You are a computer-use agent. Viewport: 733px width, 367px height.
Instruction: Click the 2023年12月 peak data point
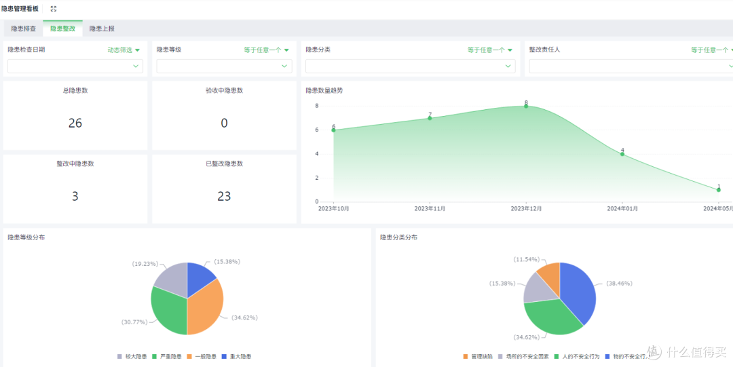[526, 106]
